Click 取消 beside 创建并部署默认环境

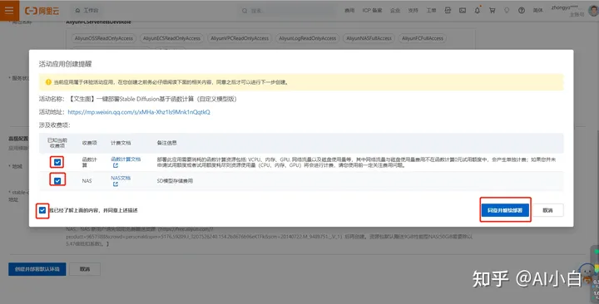85,269
